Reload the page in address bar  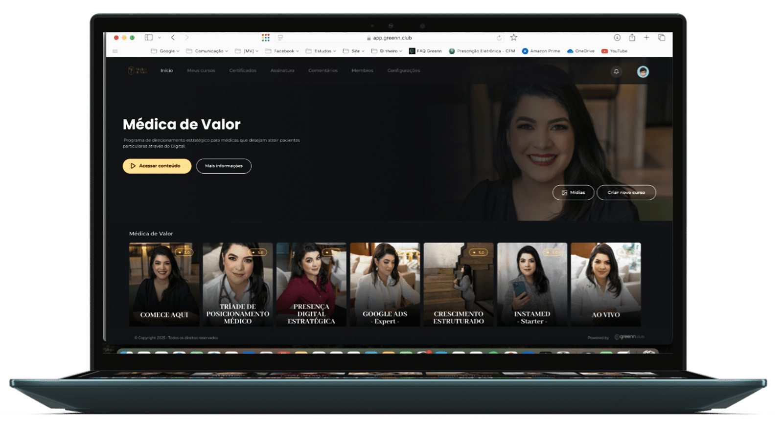point(499,38)
